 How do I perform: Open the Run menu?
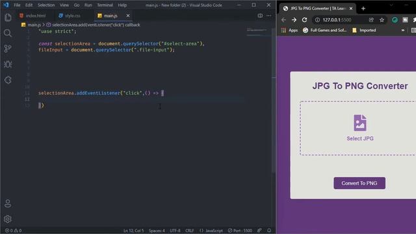click(x=88, y=5)
